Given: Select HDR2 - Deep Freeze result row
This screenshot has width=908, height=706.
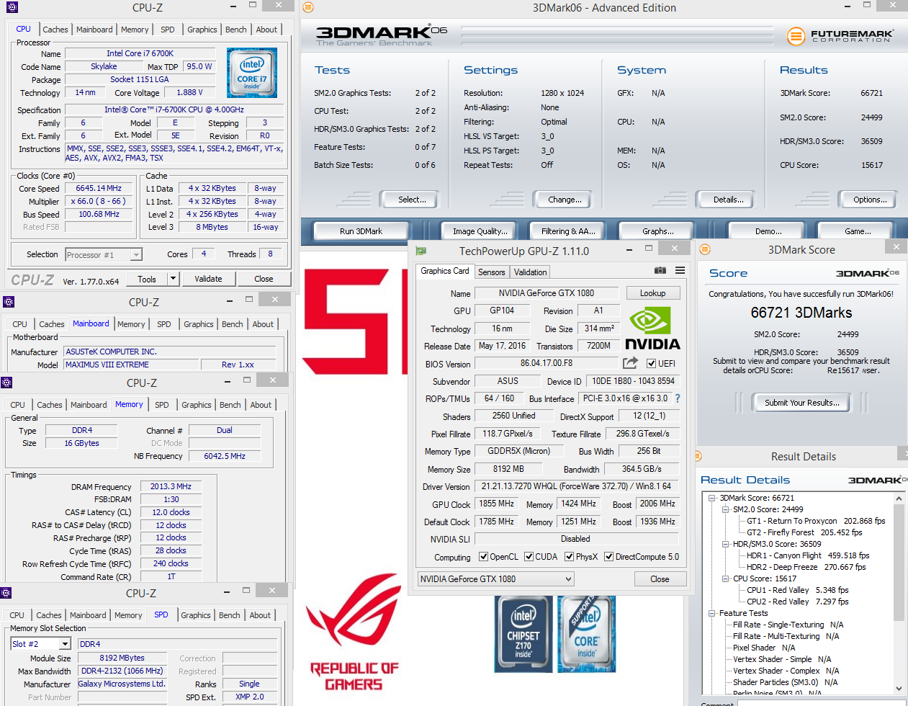Looking at the screenshot, I should [x=806, y=567].
